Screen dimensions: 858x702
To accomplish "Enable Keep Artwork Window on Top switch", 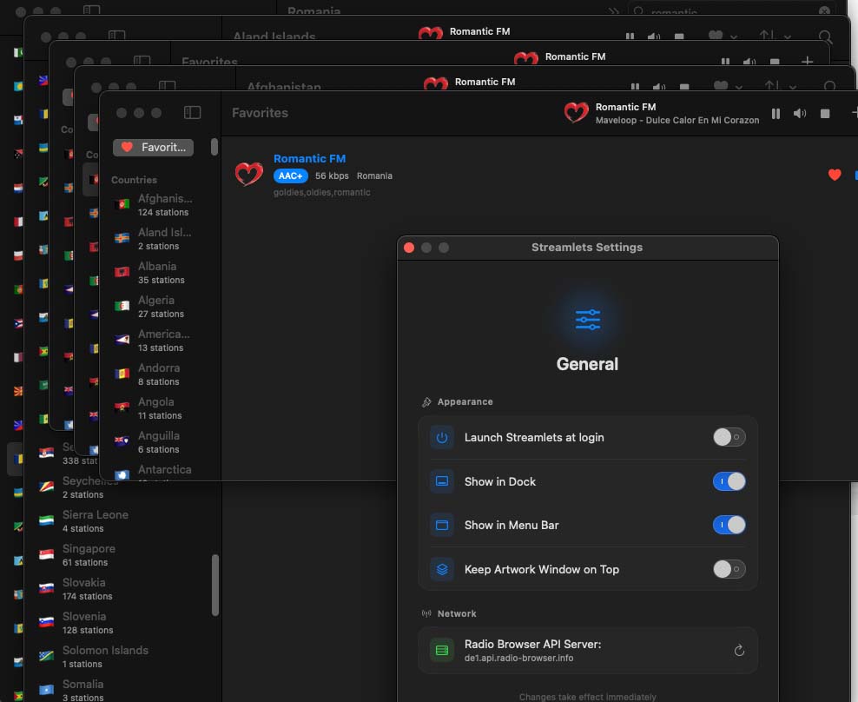I will click(729, 569).
